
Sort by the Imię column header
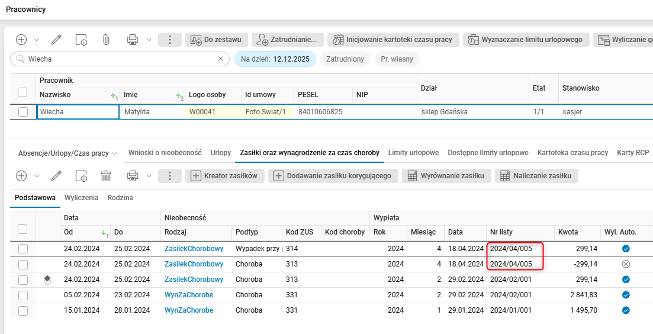tap(152, 95)
